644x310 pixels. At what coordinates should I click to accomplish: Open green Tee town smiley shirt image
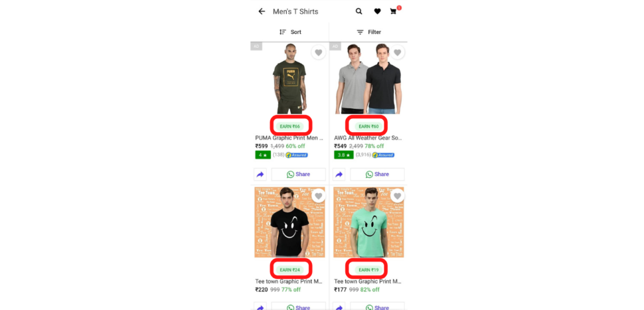click(x=369, y=222)
